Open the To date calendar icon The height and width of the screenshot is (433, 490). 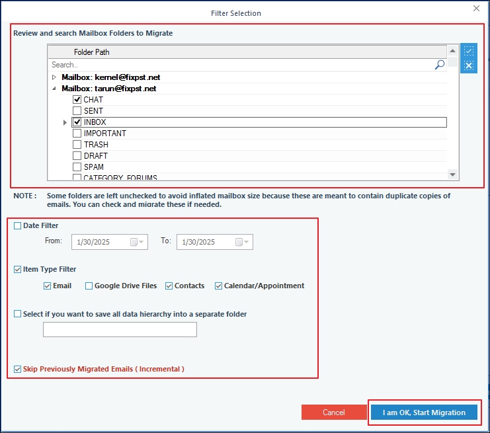[239, 242]
